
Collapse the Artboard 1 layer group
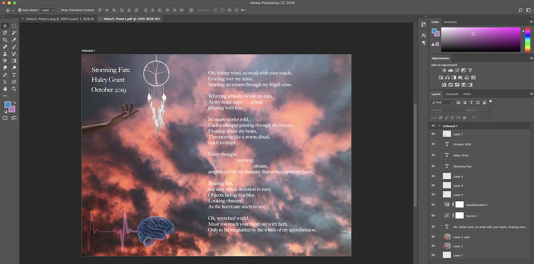[x=439, y=126]
